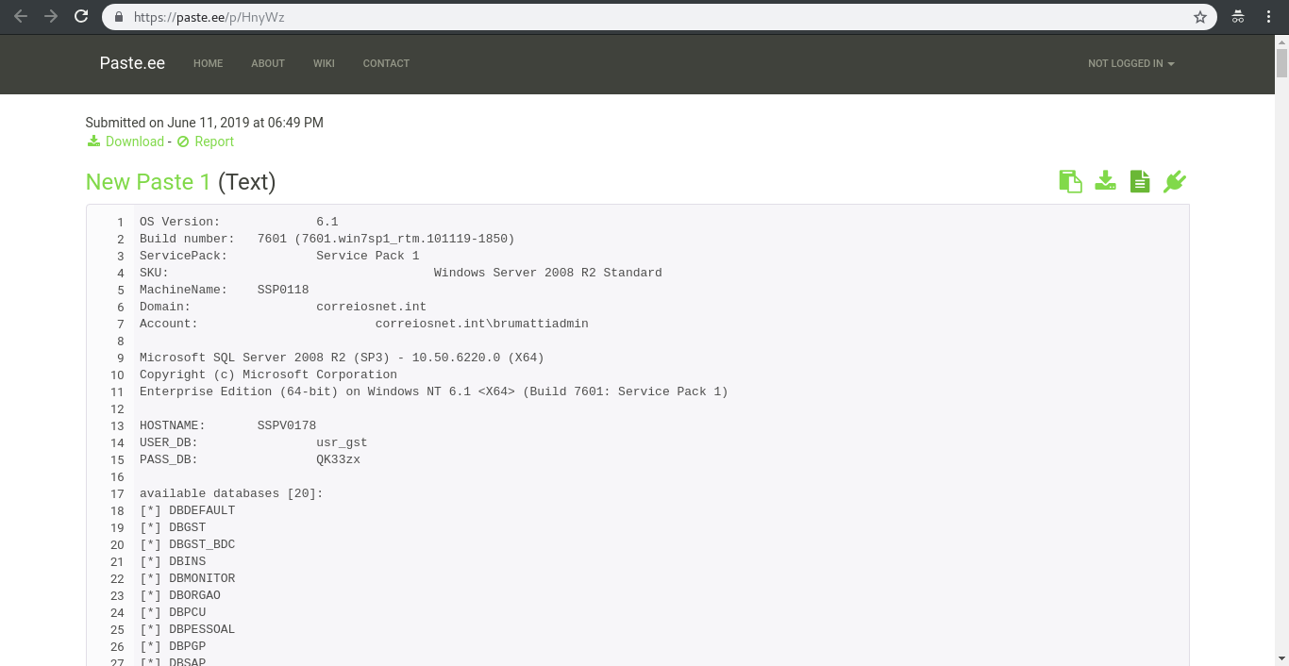The image size is (1289, 666).
Task: Click the 'Copyright (c) Microsoft Corporation' line
Action: tap(268, 375)
